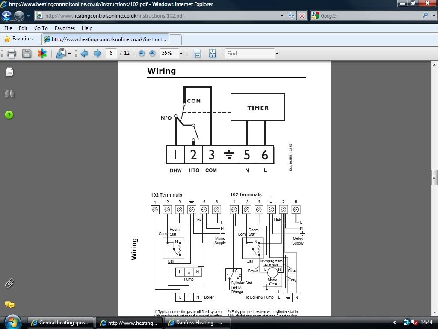This screenshot has height=329, width=438.
Task: Click the page number input field
Action: point(111,54)
